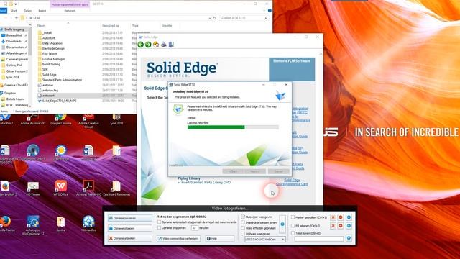
Task: Click blue round button next to Muiswijzer options
Action: click(x=282, y=224)
